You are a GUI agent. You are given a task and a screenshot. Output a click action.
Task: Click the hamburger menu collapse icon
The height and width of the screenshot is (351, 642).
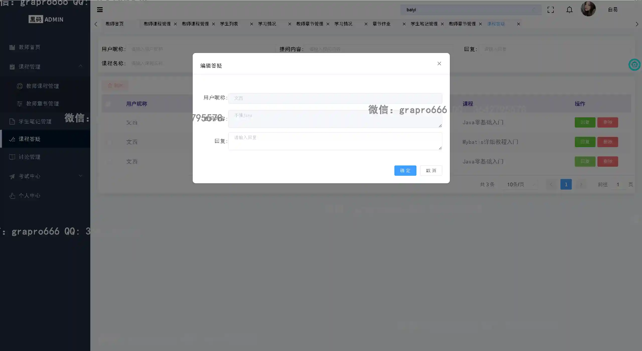click(100, 10)
